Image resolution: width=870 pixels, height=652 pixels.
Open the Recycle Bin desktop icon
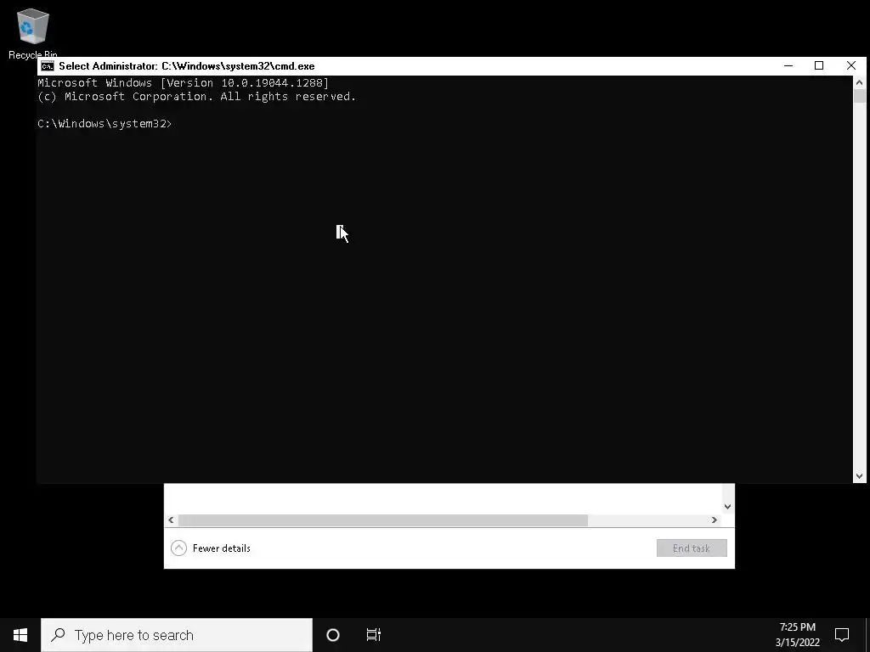click(x=33, y=33)
